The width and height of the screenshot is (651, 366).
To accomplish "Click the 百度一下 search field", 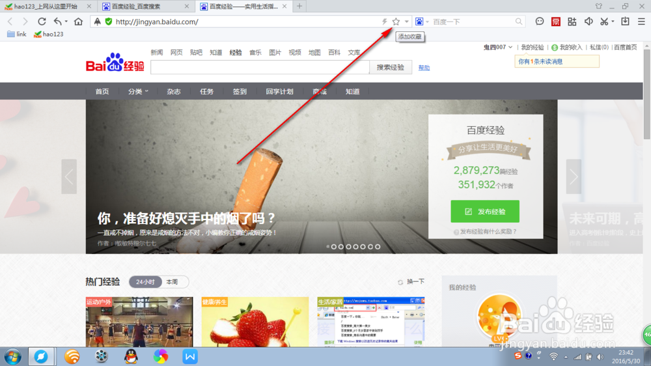I will (473, 21).
